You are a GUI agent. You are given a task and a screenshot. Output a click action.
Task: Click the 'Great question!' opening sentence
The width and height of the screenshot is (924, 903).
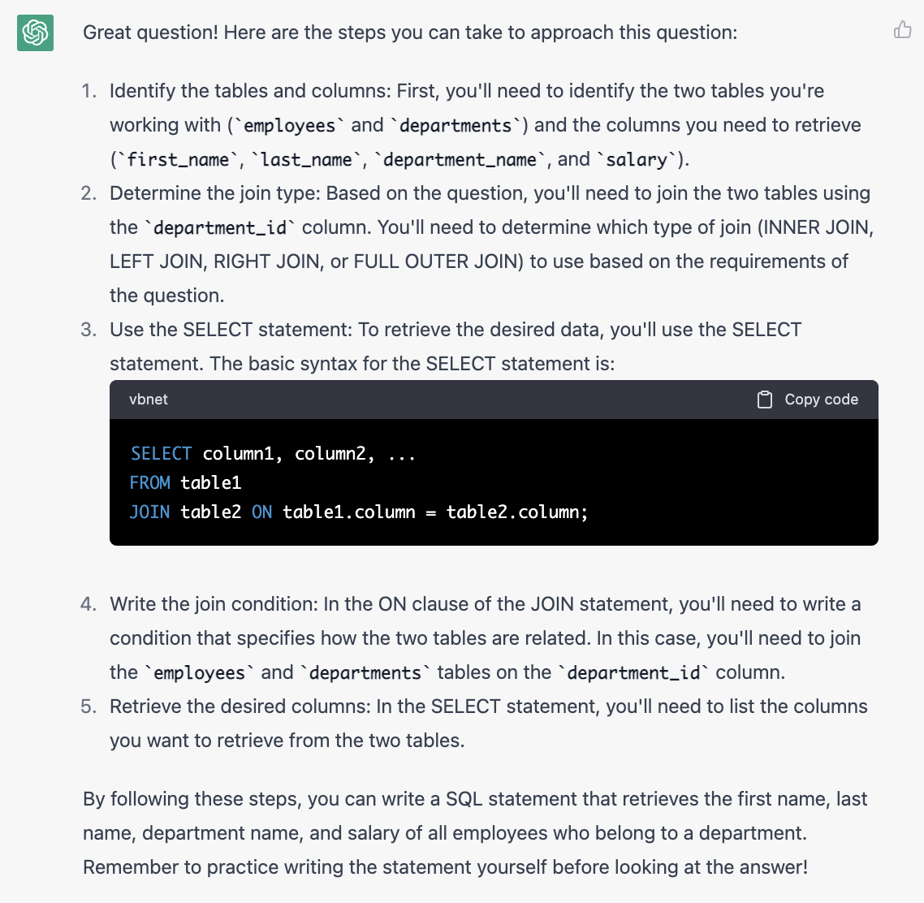click(410, 32)
